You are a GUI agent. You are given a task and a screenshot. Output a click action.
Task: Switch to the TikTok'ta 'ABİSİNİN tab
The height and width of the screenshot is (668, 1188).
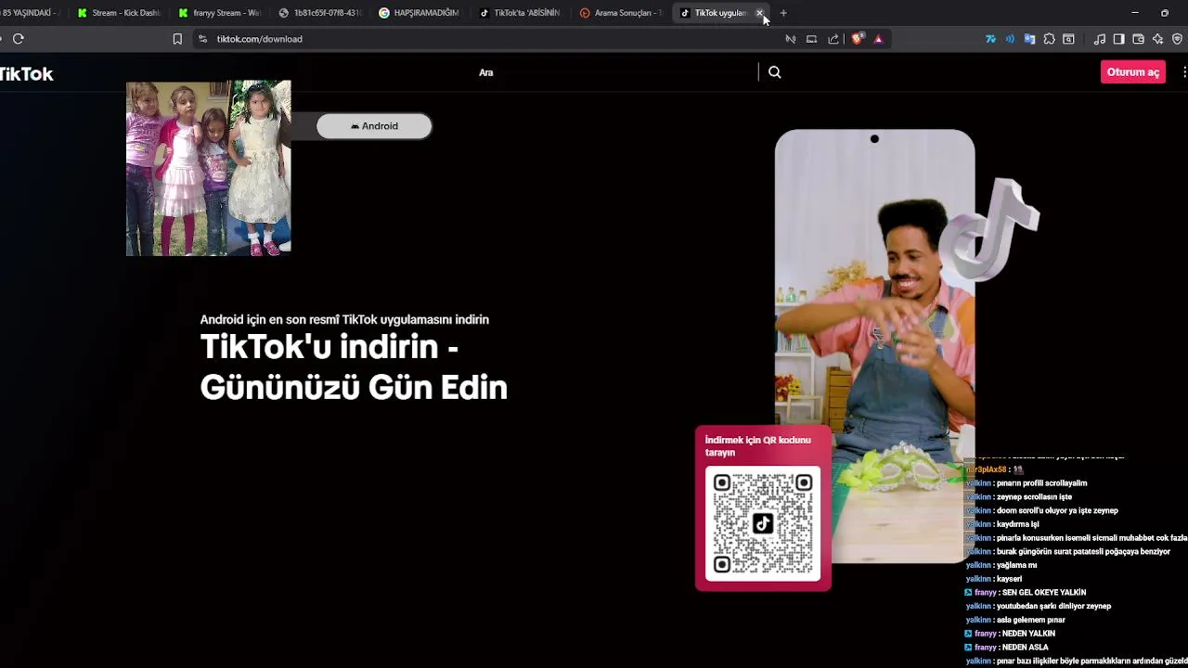522,13
